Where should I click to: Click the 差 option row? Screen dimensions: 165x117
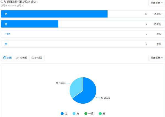82,44
